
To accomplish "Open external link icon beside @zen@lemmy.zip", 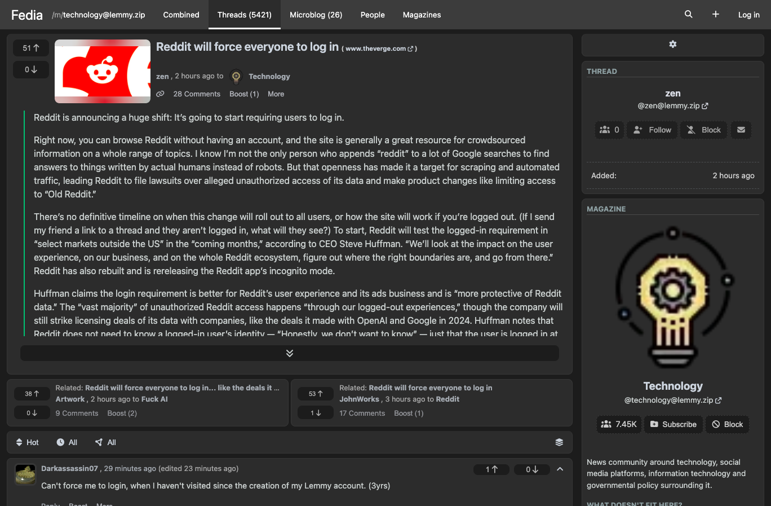I will pyautogui.click(x=705, y=106).
